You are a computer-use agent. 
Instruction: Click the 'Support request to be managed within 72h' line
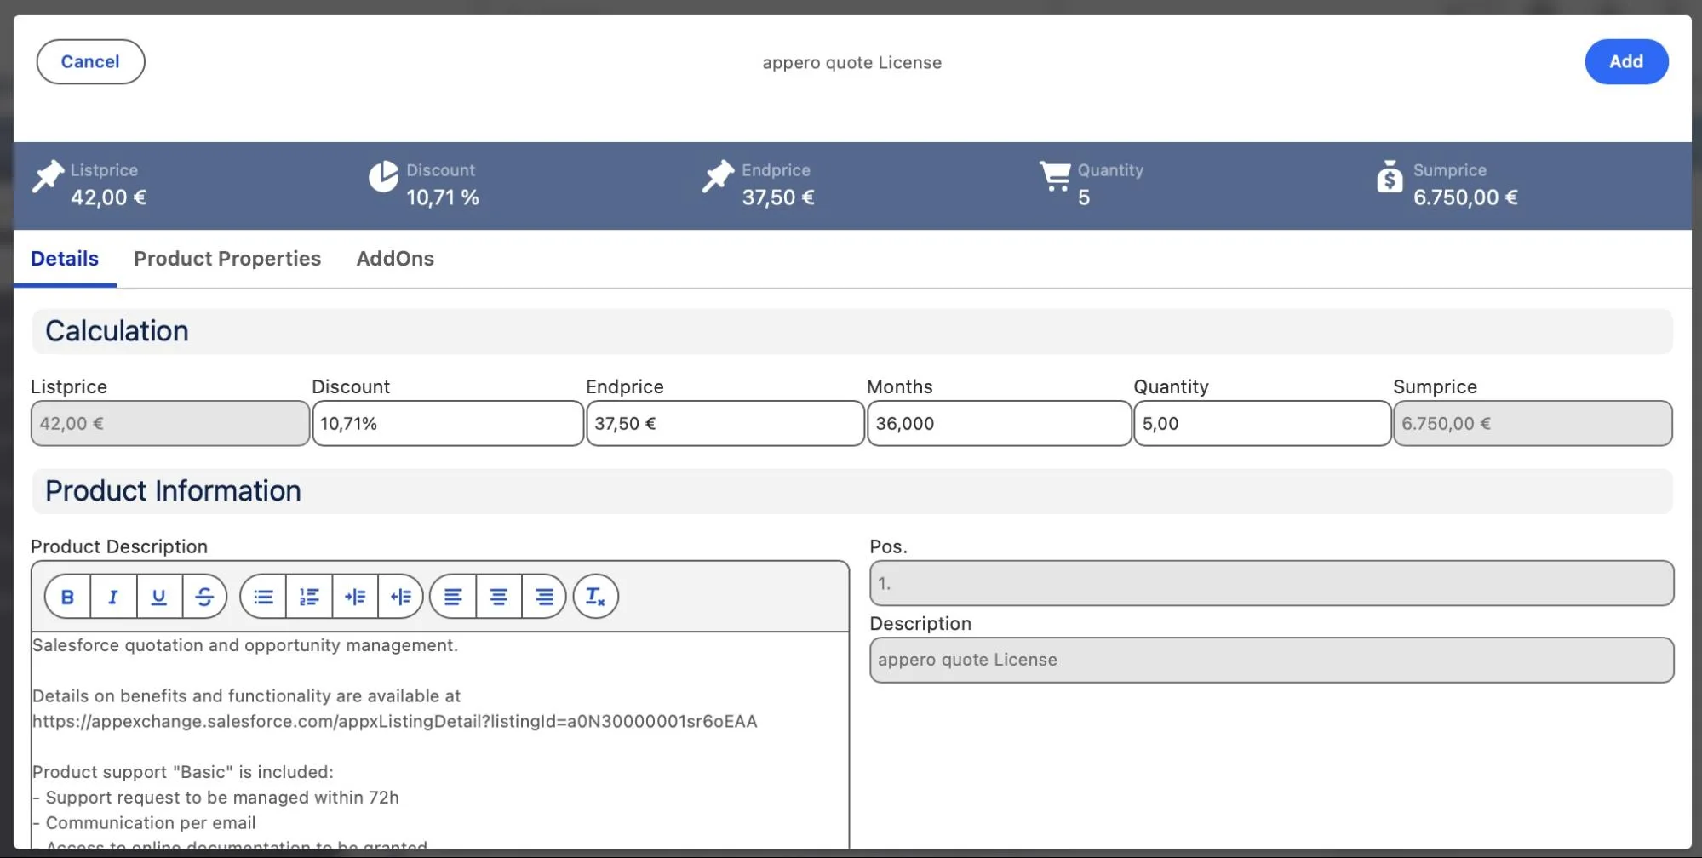point(215,798)
